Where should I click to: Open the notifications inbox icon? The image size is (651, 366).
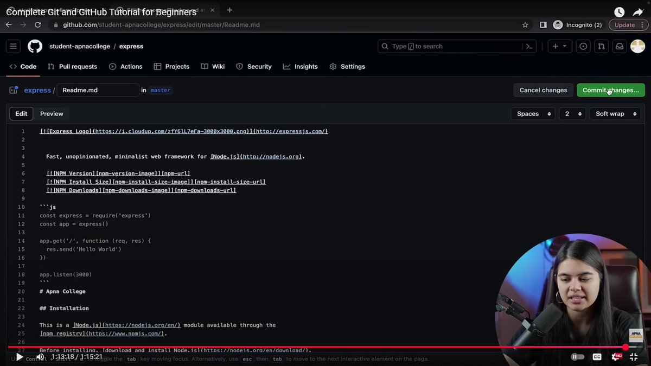pyautogui.click(x=619, y=46)
